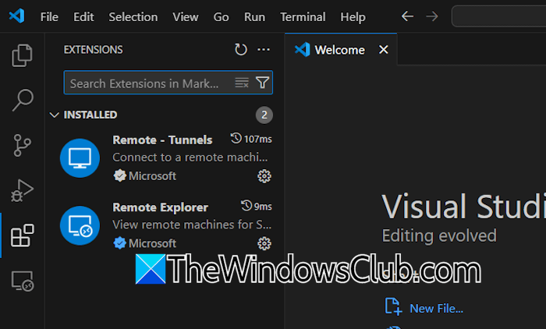Screen dimensions: 546x329
Task: Open Remote Explorer in activity bar
Action: (x=23, y=281)
